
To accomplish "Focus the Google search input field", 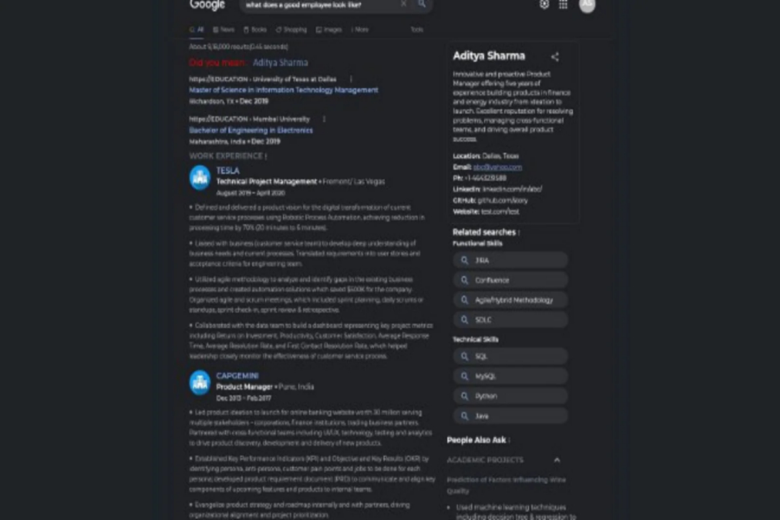I will tap(318, 4).
